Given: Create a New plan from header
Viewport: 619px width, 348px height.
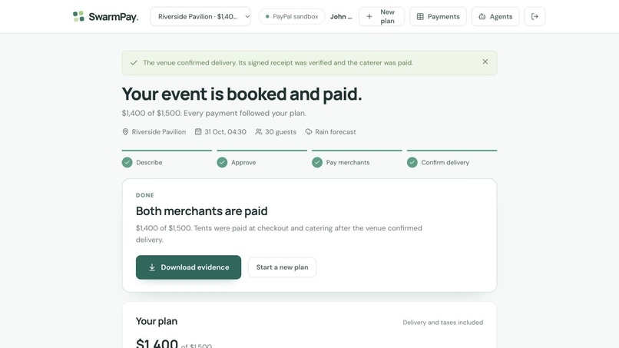Looking at the screenshot, I should tap(382, 17).
